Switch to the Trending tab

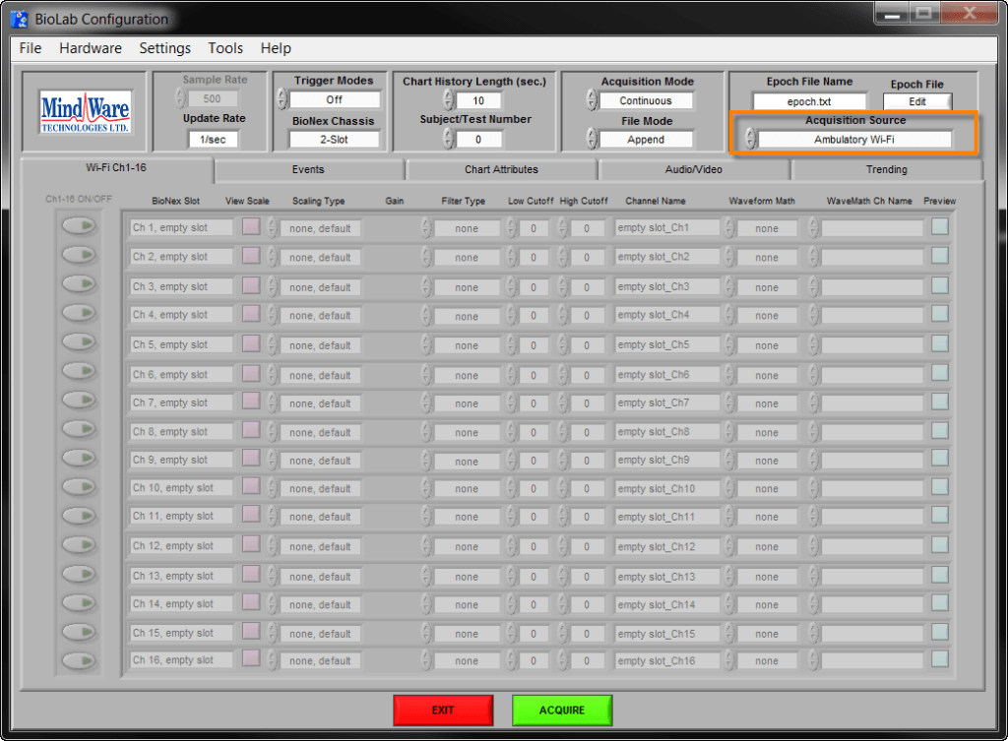[x=885, y=169]
